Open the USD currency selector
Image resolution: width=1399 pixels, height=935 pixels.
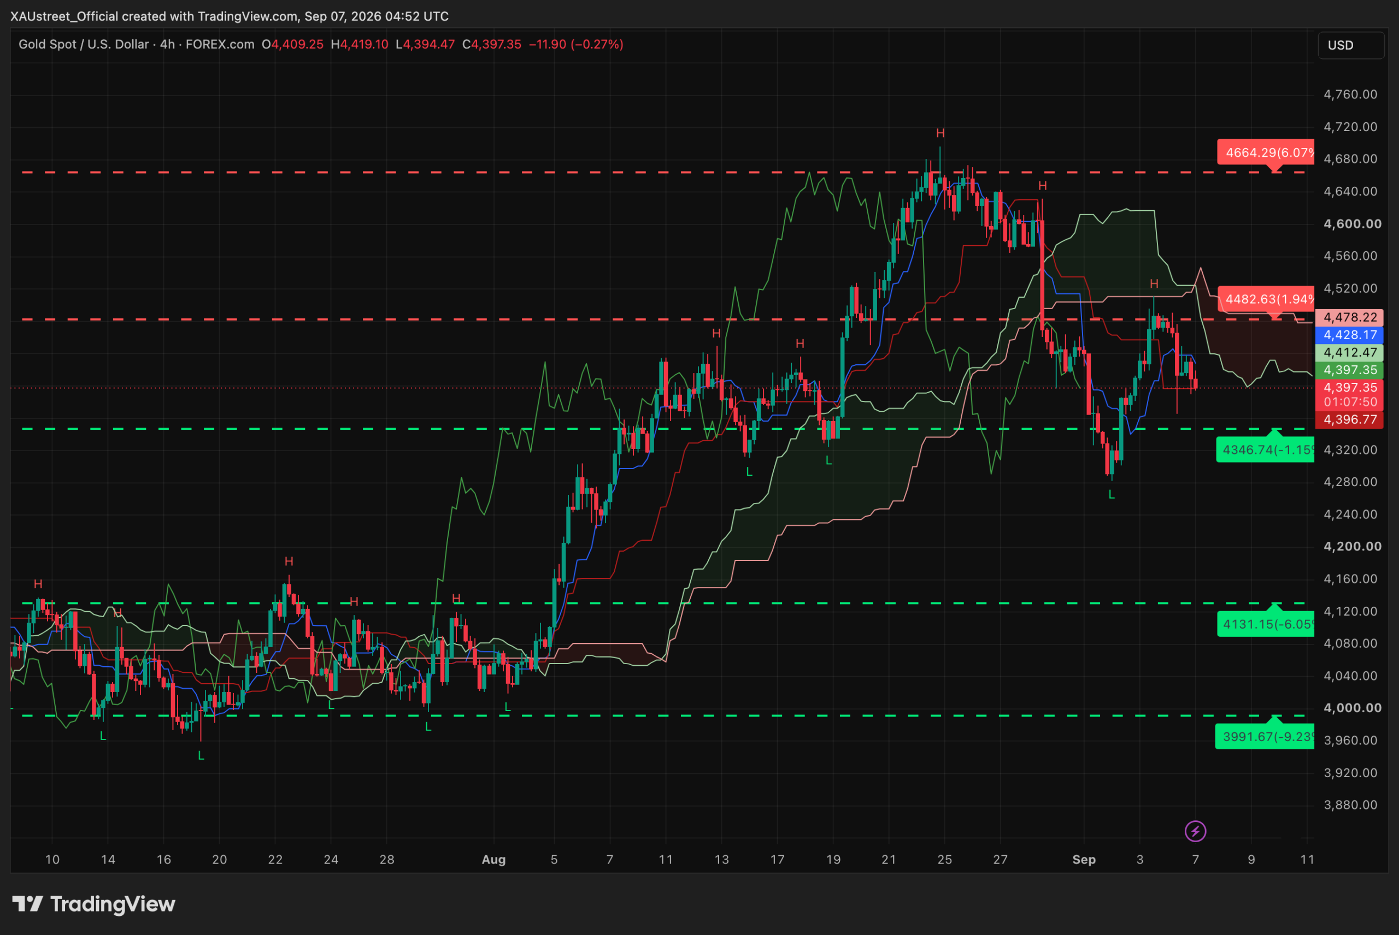[1351, 45]
